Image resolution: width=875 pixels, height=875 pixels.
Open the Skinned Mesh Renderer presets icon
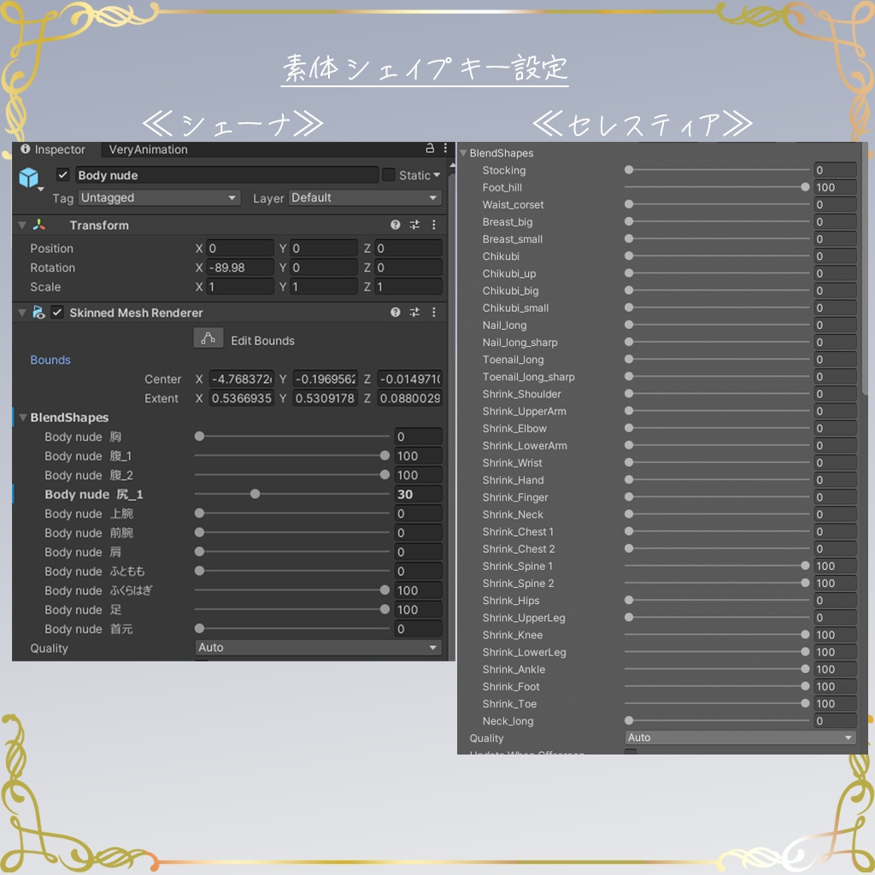414,312
